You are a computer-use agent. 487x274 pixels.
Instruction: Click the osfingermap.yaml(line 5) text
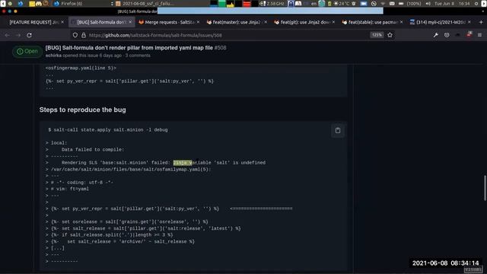[81, 68]
